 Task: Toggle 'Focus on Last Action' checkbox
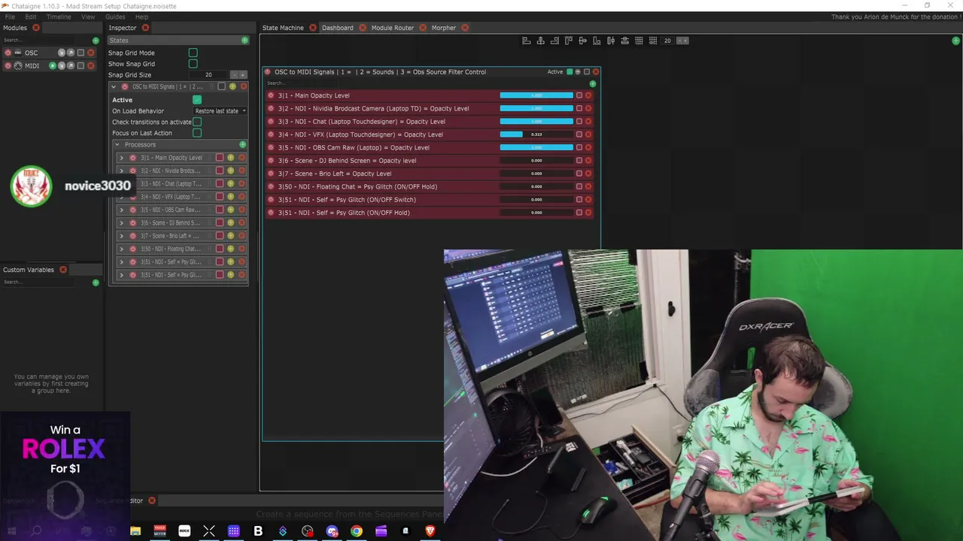[197, 133]
